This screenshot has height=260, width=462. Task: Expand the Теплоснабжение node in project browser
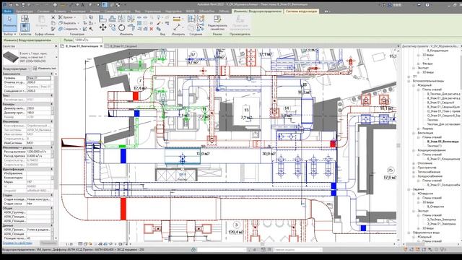pos(414,172)
